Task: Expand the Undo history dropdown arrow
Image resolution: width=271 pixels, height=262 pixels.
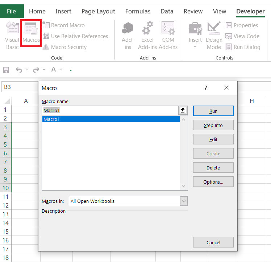Action: pos(27,70)
